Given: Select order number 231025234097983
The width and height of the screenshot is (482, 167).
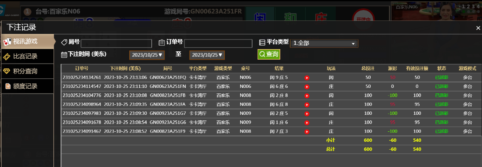Looking at the screenshot, I should [82, 114].
